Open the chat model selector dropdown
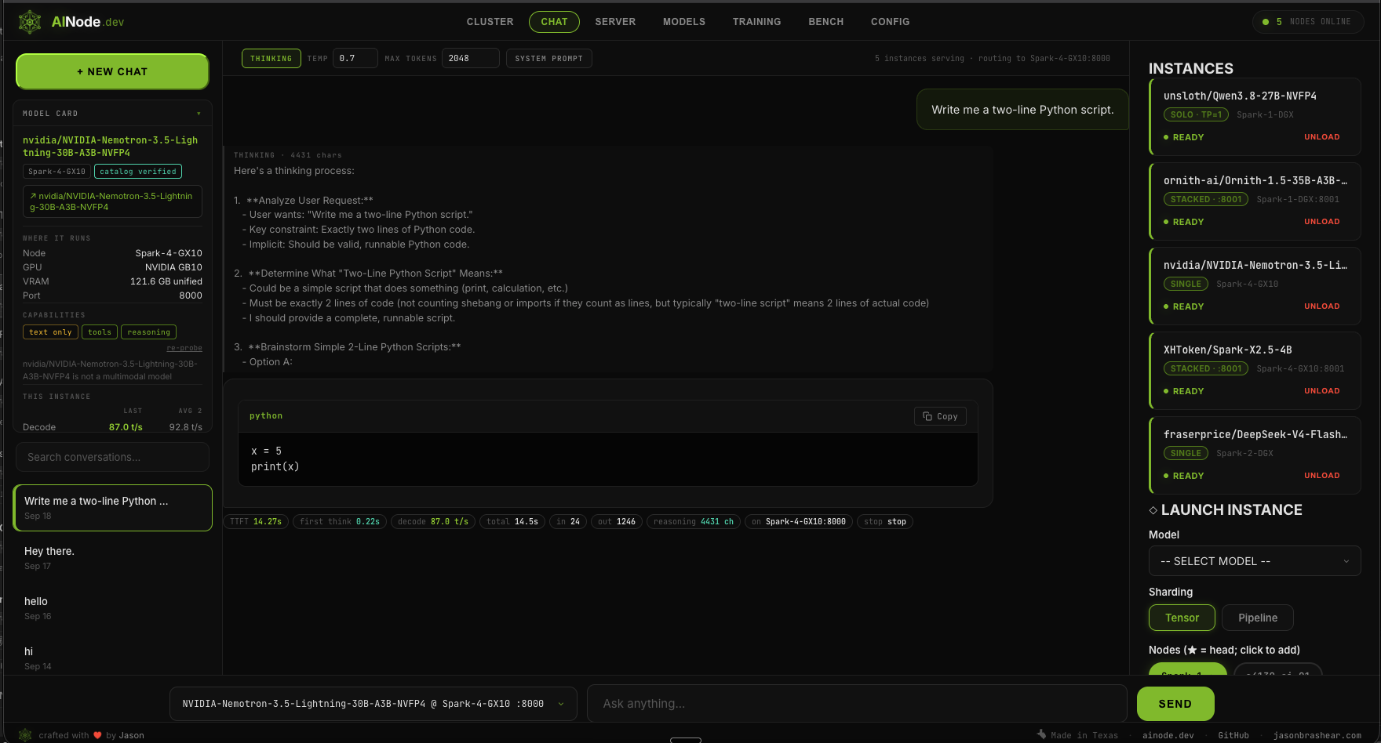The width and height of the screenshot is (1381, 743). click(x=373, y=704)
